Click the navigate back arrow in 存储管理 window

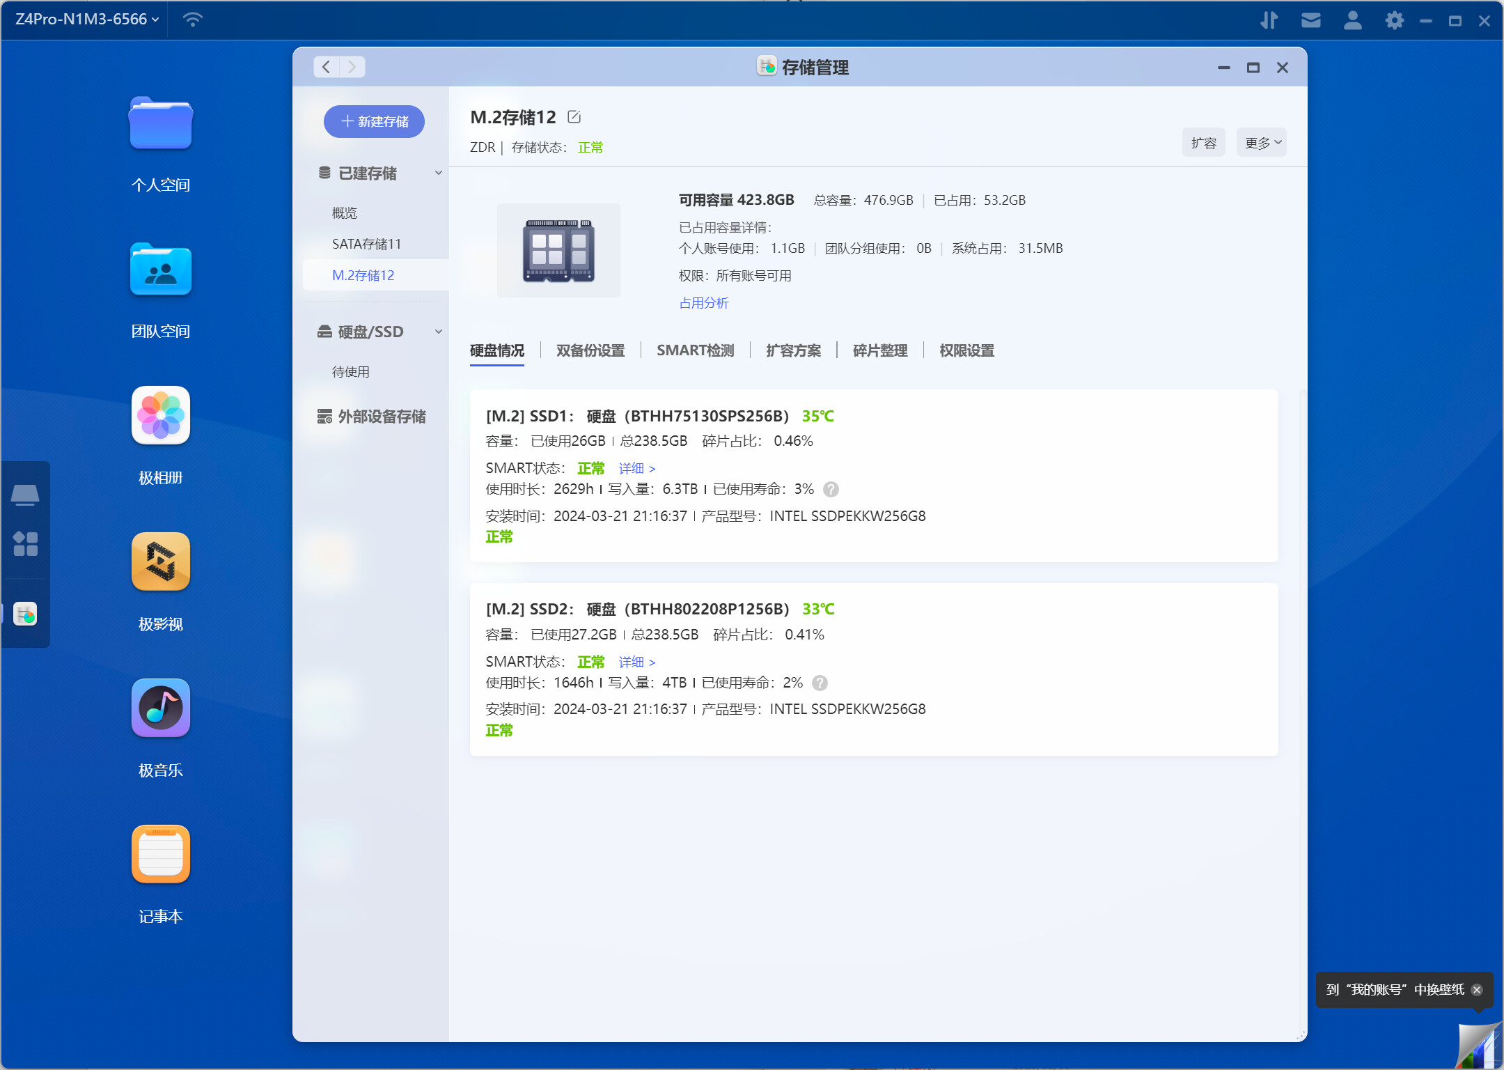coord(326,67)
